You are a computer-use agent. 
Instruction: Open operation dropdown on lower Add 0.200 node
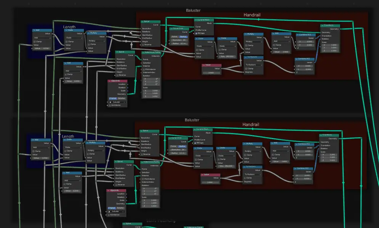[x=72, y=180]
